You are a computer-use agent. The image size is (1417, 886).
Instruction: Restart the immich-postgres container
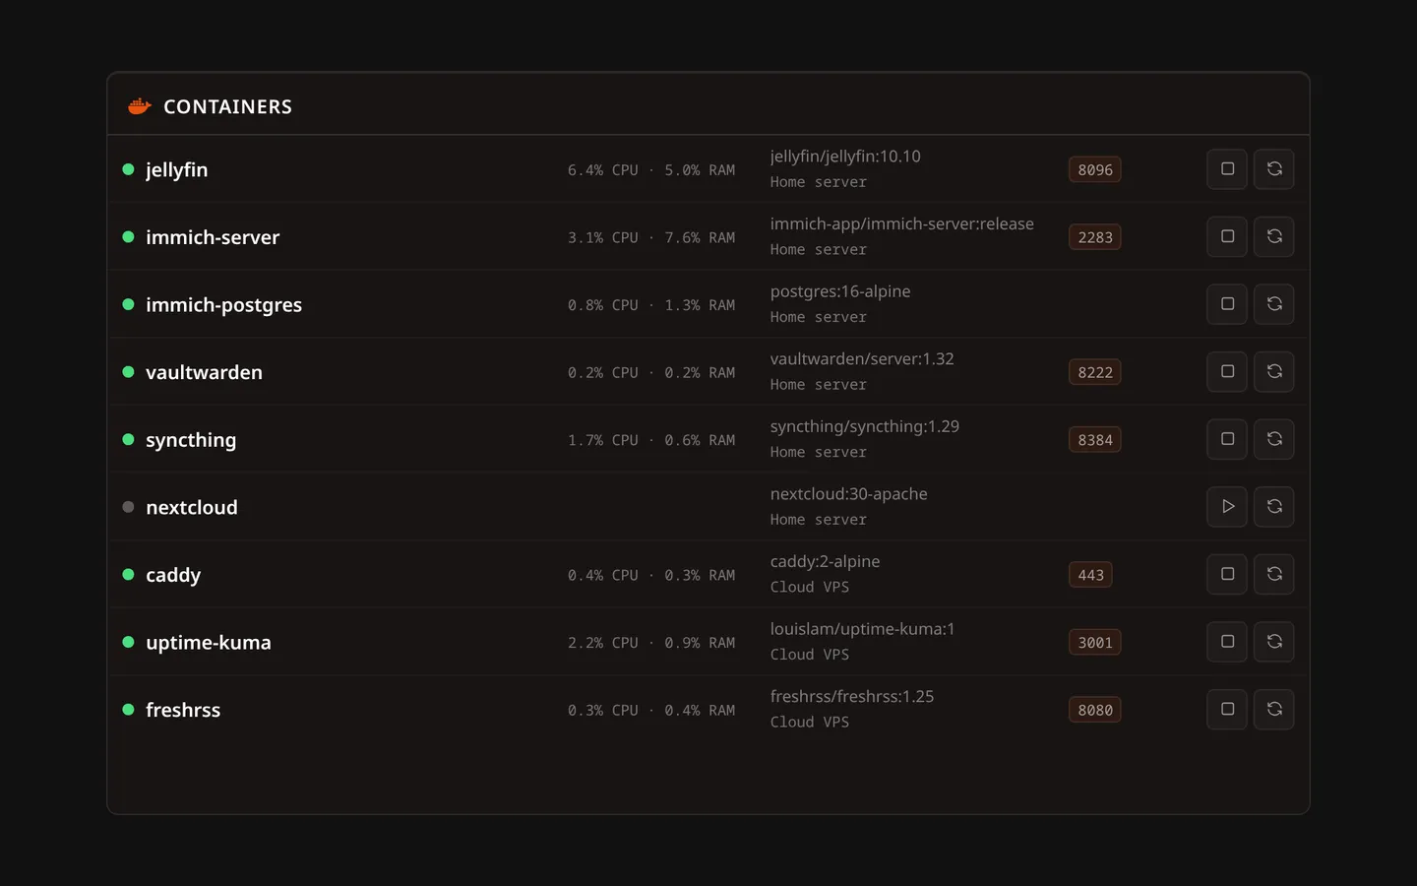(x=1274, y=304)
